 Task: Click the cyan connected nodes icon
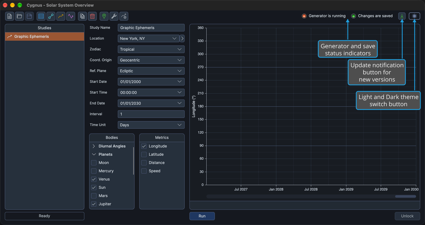coord(51,16)
